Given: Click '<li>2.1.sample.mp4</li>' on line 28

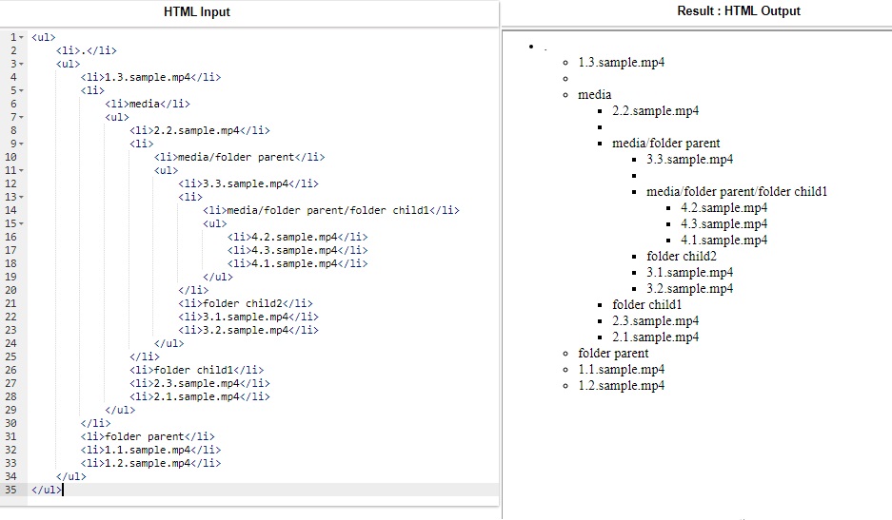Looking at the screenshot, I should click(200, 396).
